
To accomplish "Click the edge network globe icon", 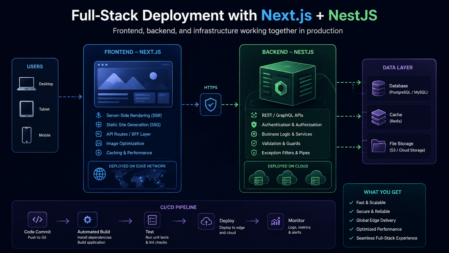I will coord(100,174).
